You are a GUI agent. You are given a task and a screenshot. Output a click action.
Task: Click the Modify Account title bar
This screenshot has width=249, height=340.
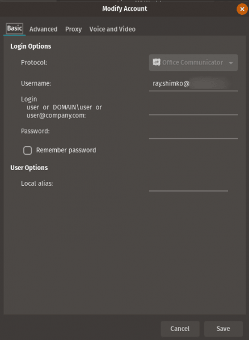coord(125,8)
